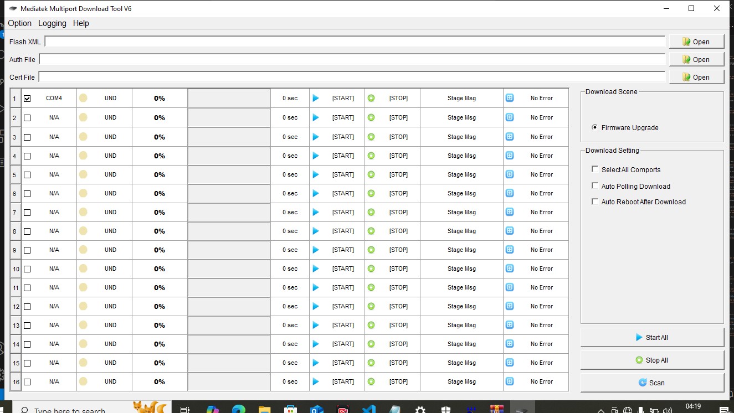Check the port checkbox in row 16
Viewport: 734px width, 413px height.
click(x=27, y=382)
